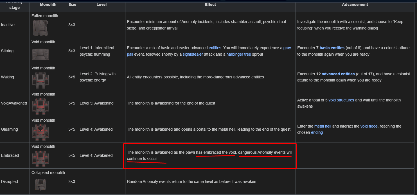Image resolution: width=417 pixels, height=195 pixels.
Task: Open the 'ending' link in Gleaming row
Action: tap(317, 132)
